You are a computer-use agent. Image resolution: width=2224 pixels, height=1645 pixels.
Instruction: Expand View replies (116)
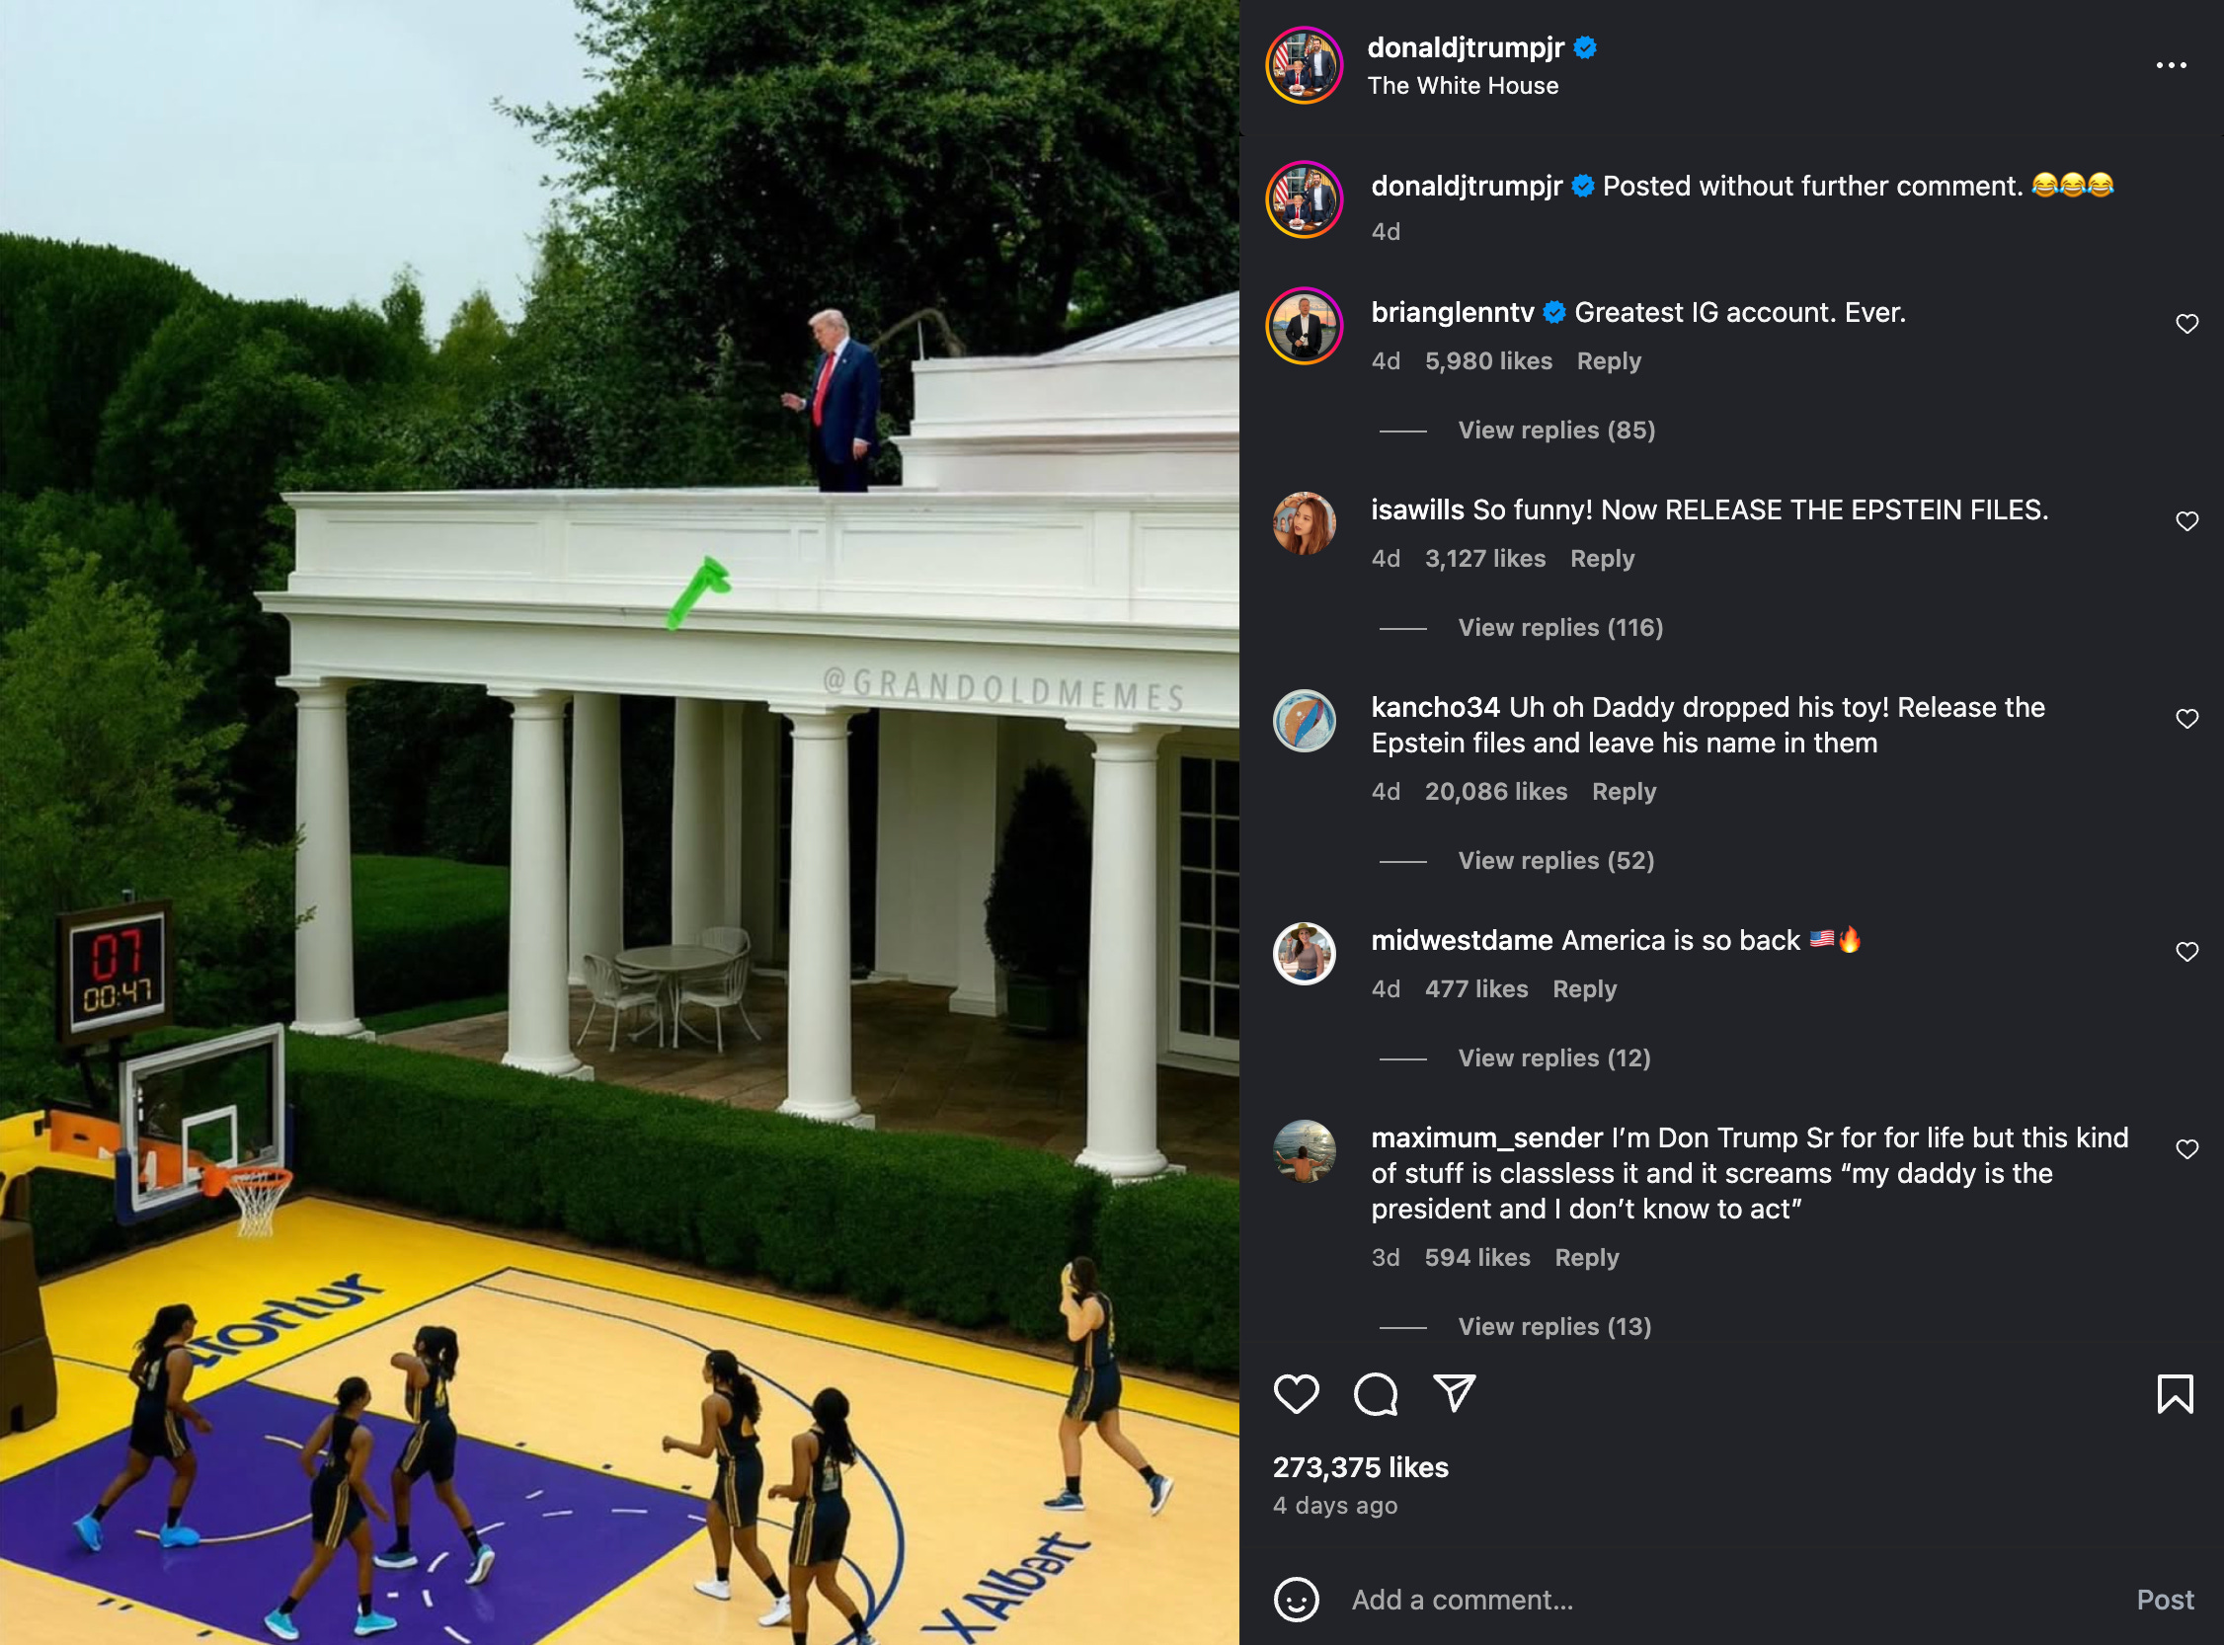click(1559, 627)
